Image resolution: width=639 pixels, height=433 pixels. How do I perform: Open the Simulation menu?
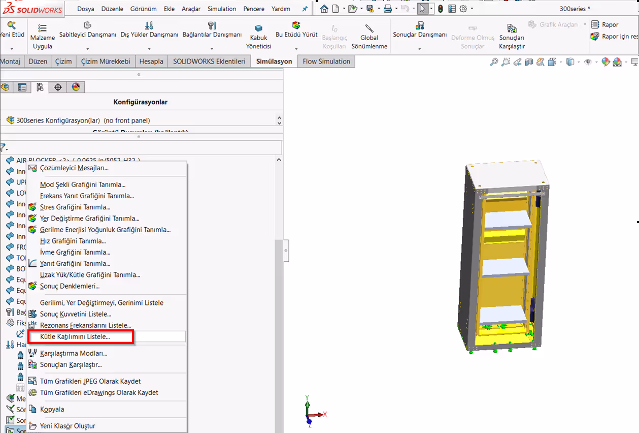coord(222,9)
